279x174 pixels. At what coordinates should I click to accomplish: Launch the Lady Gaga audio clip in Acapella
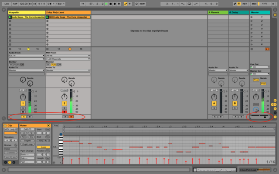10,17
